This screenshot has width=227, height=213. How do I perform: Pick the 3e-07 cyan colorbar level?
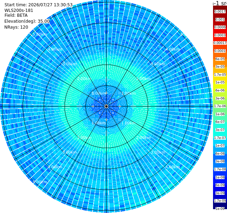pyautogui.click(x=220, y=130)
